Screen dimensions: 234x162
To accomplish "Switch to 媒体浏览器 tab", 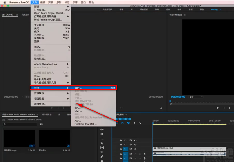I will point(47,115).
